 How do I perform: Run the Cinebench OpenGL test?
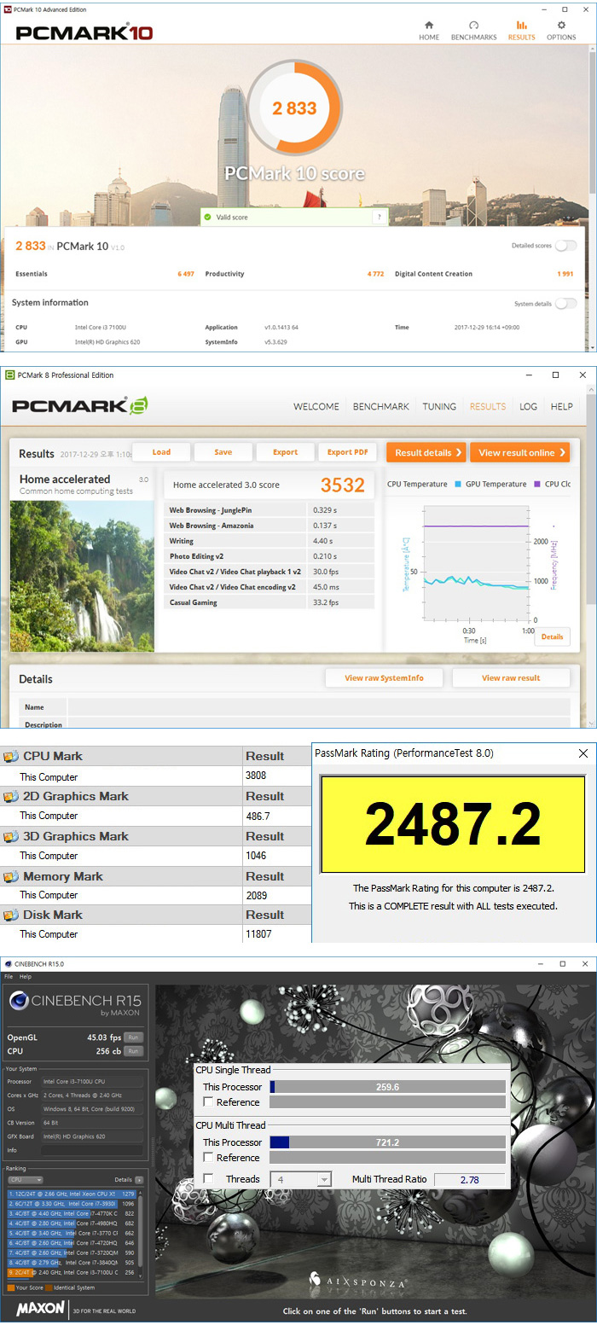133,1037
